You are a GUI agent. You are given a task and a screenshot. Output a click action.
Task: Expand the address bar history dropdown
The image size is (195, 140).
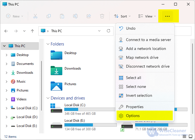(x=99, y=31)
